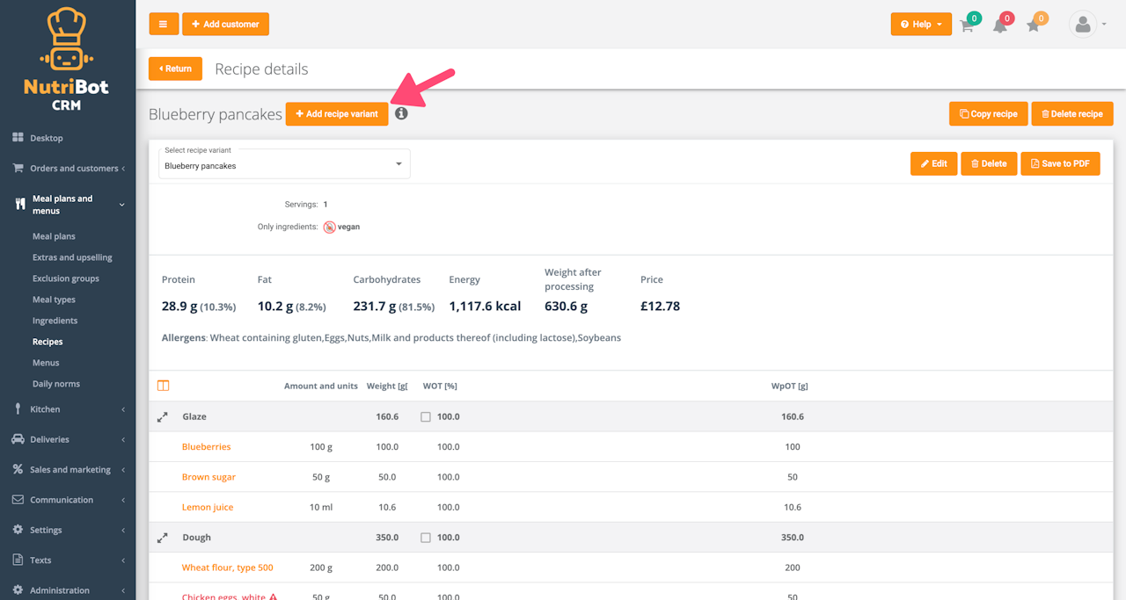Open the Menus sidebar item
1126x600 pixels.
coord(46,363)
